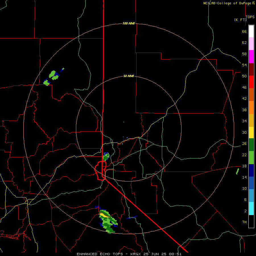The width and height of the screenshot is (256, 256).
Task: Click the "66" legend value
Action: pos(244,31)
